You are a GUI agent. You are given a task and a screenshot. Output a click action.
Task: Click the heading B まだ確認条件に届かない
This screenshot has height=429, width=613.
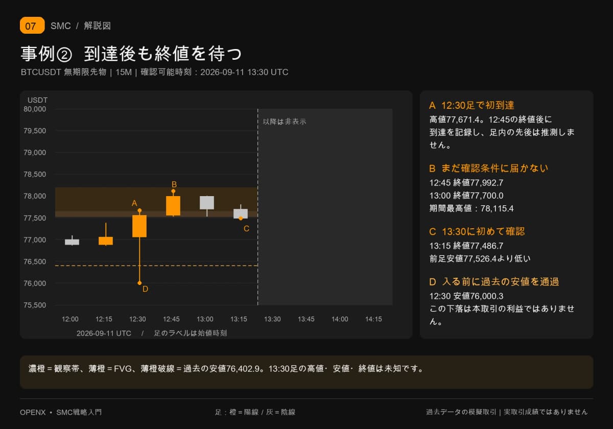[489, 168]
